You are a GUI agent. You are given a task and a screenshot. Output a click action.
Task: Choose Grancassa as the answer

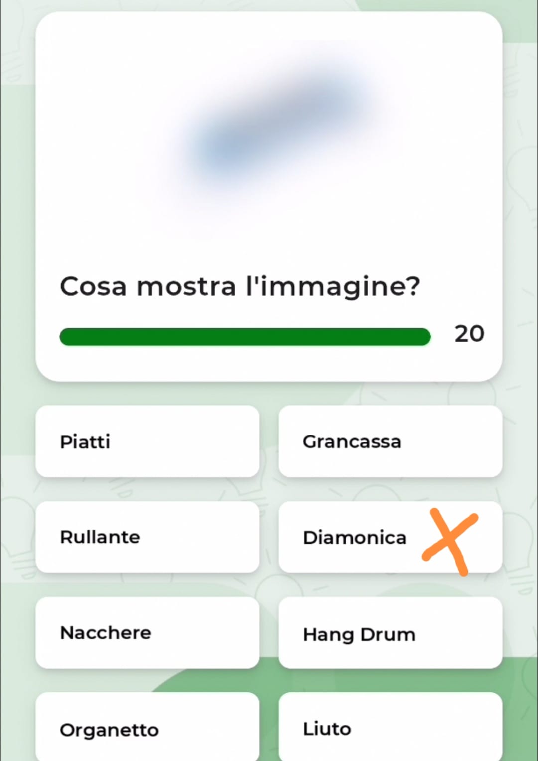coord(390,441)
